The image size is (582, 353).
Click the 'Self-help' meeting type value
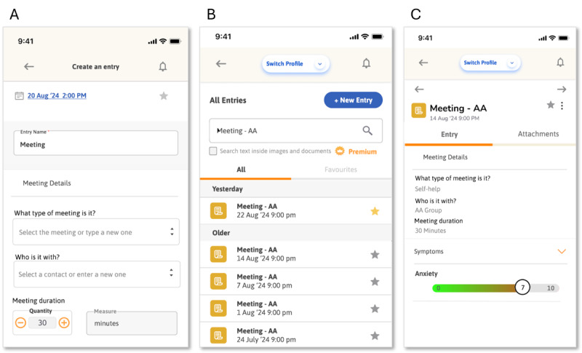point(428,189)
